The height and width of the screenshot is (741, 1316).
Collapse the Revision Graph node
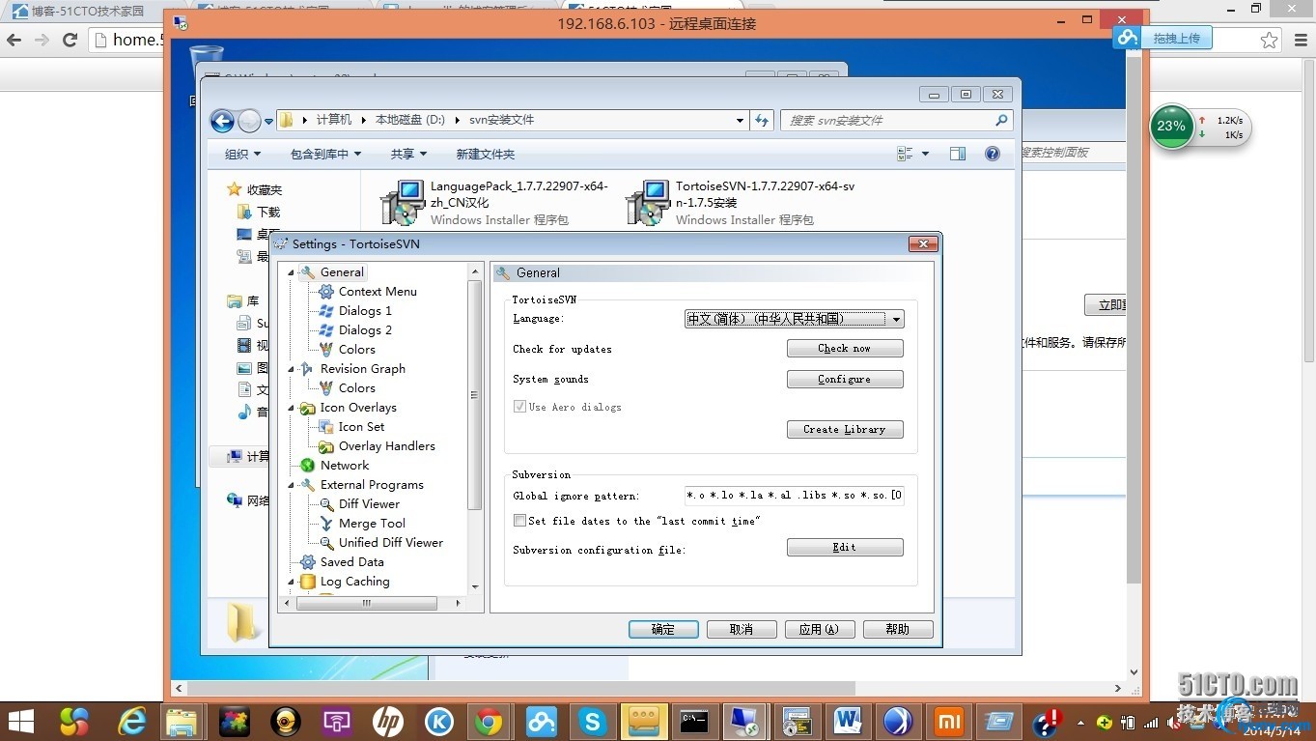coord(291,369)
